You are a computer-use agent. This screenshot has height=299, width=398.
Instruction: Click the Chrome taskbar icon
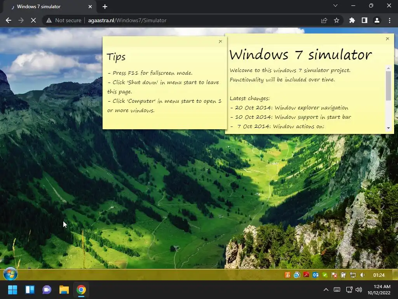point(81,290)
